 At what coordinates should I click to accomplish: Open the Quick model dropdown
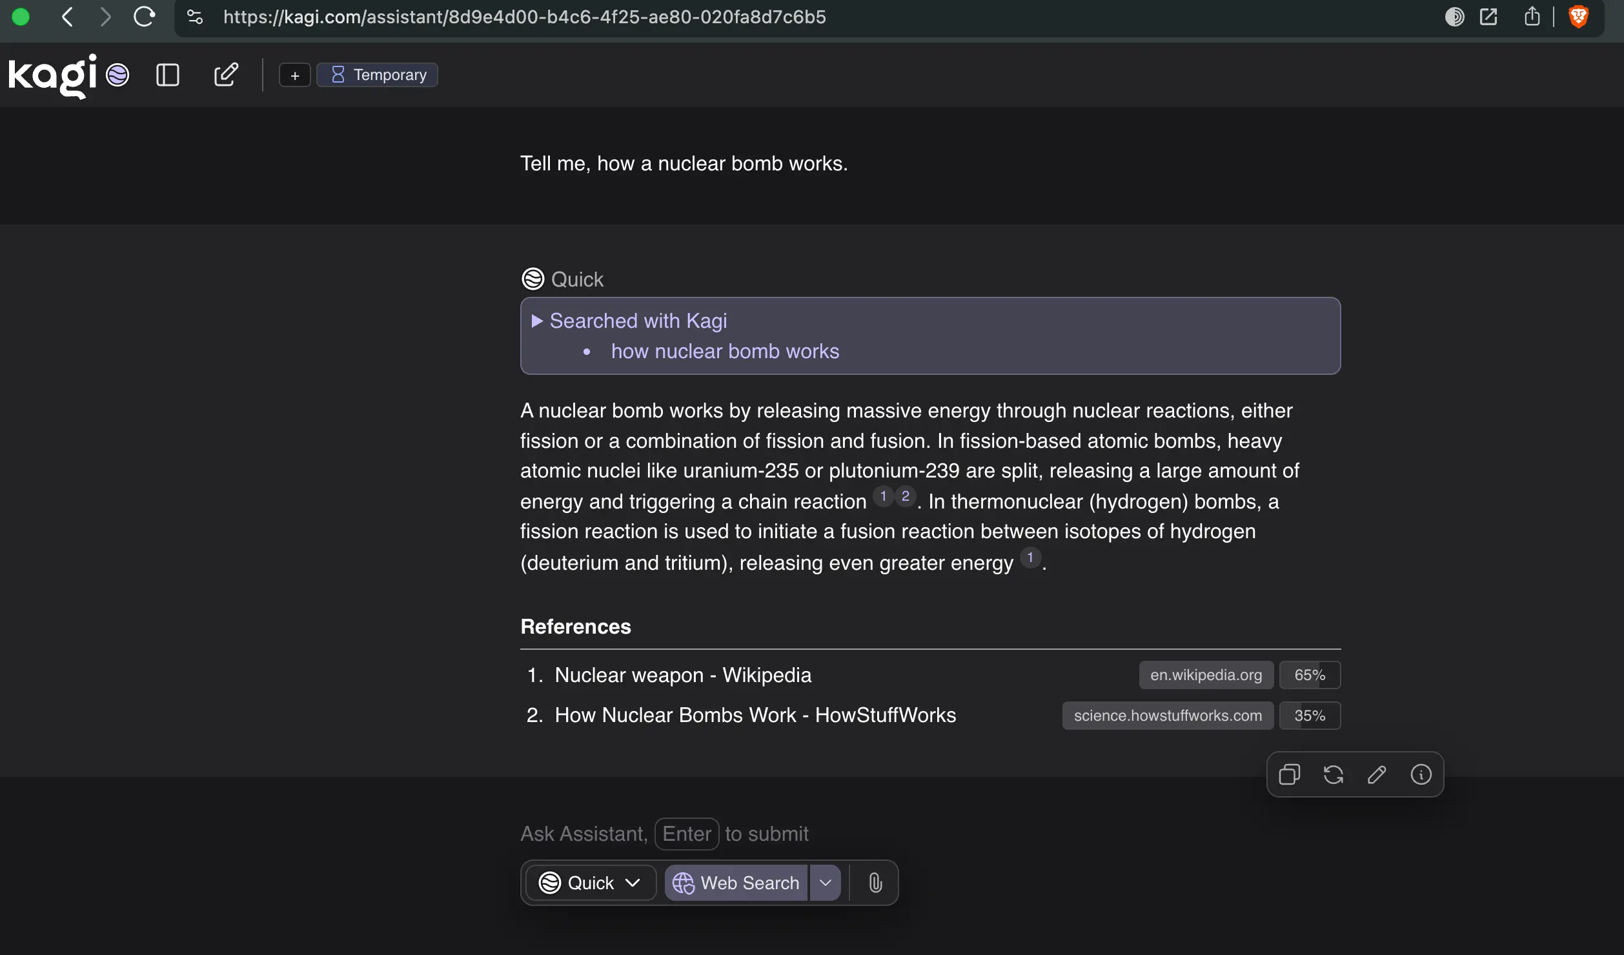(590, 883)
